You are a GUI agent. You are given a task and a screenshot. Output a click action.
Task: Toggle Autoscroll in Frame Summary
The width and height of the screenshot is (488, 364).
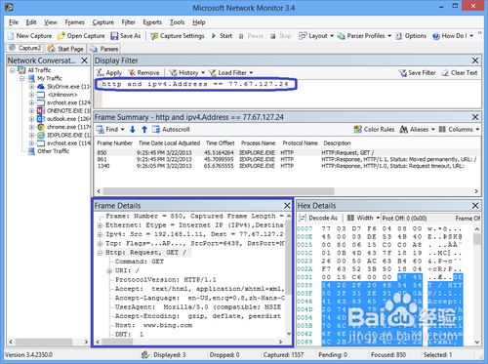click(171, 130)
